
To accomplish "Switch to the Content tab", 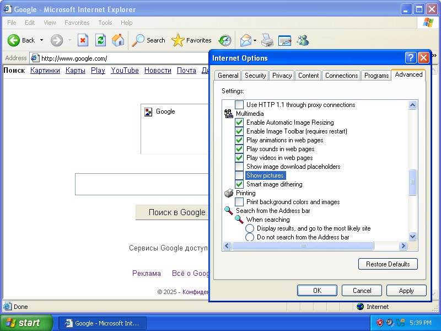I will click(x=308, y=76).
